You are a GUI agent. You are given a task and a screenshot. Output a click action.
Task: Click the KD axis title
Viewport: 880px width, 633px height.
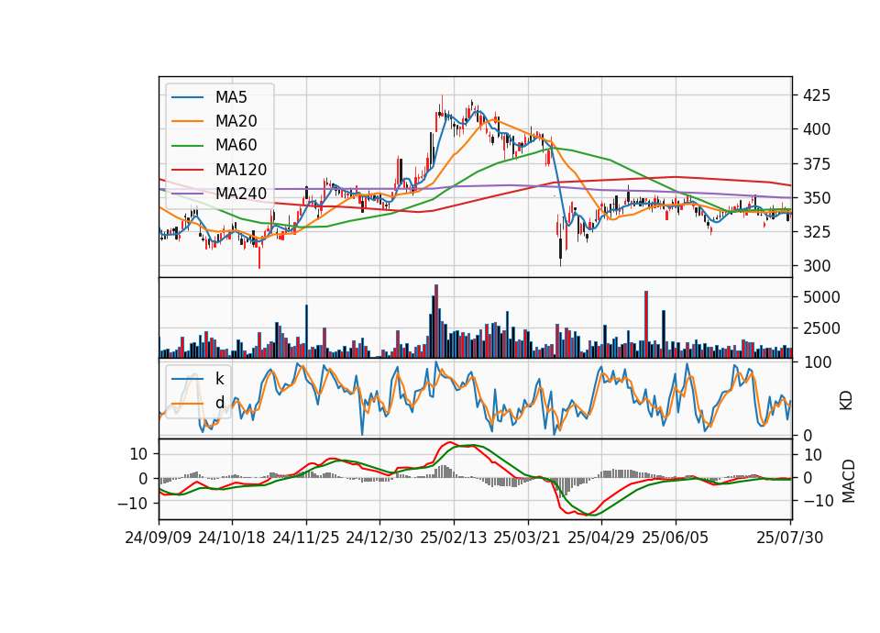pyautogui.click(x=846, y=401)
